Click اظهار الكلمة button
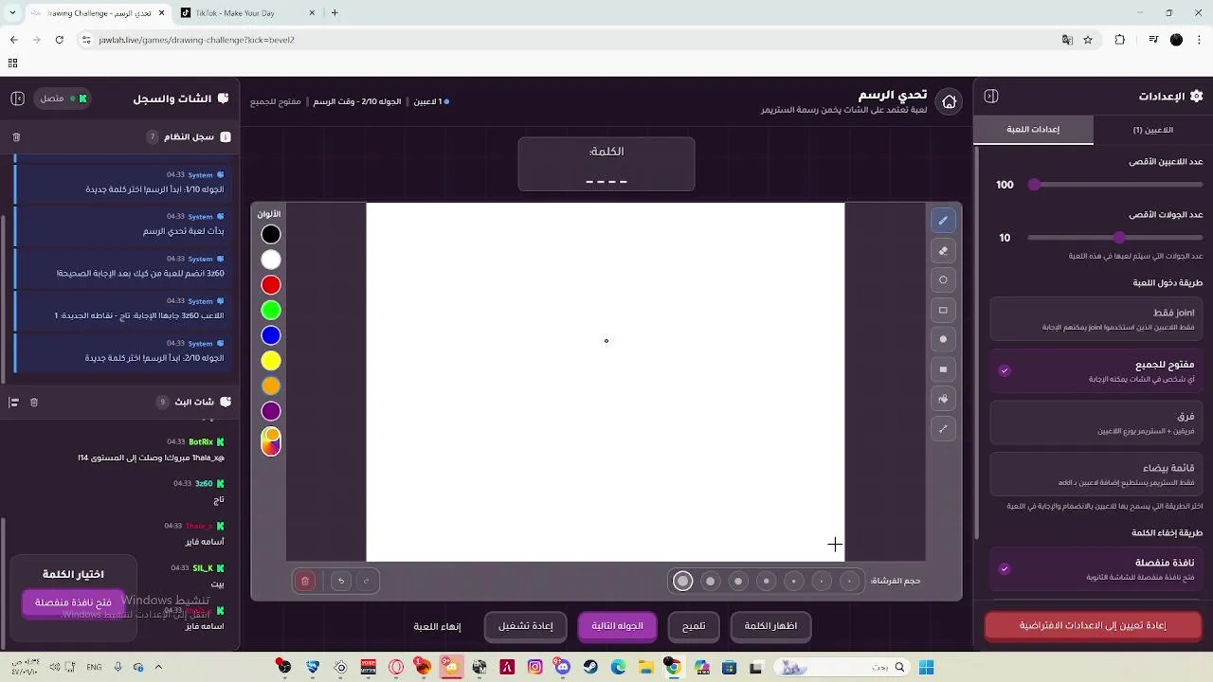The image size is (1213, 682). click(770, 626)
